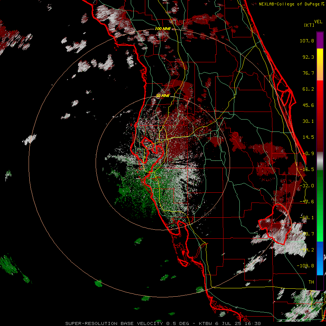
Task: Select the -78.7 scale value
Action: point(307,234)
